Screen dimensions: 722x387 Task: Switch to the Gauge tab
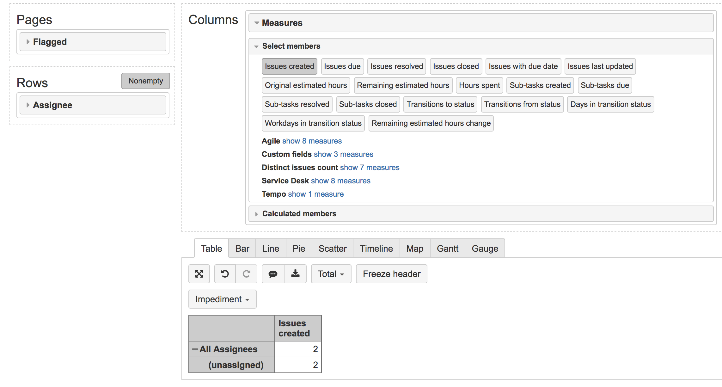[485, 248]
